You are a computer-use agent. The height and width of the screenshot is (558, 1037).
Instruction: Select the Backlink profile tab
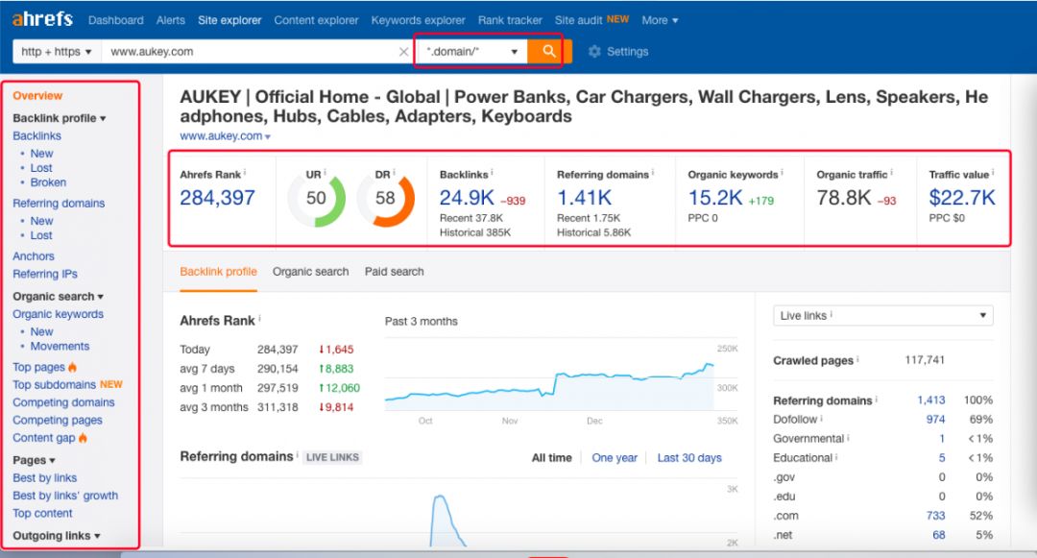pos(218,272)
